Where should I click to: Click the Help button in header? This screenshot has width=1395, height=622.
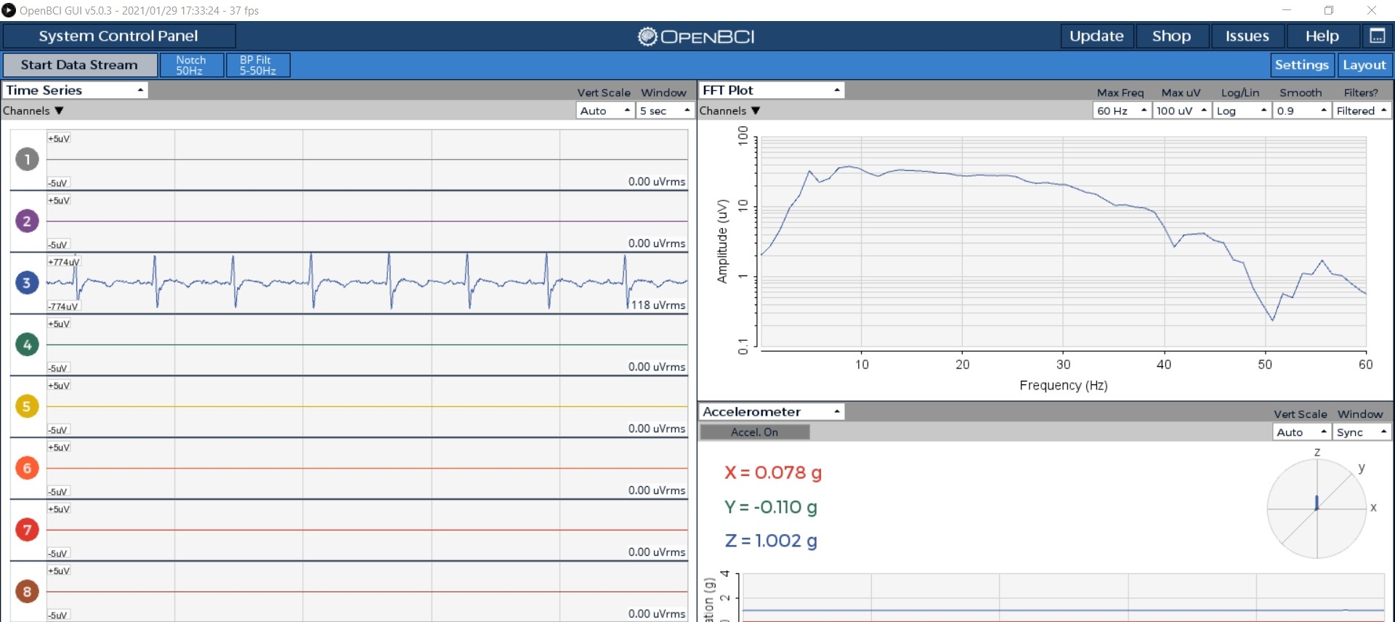pos(1322,36)
